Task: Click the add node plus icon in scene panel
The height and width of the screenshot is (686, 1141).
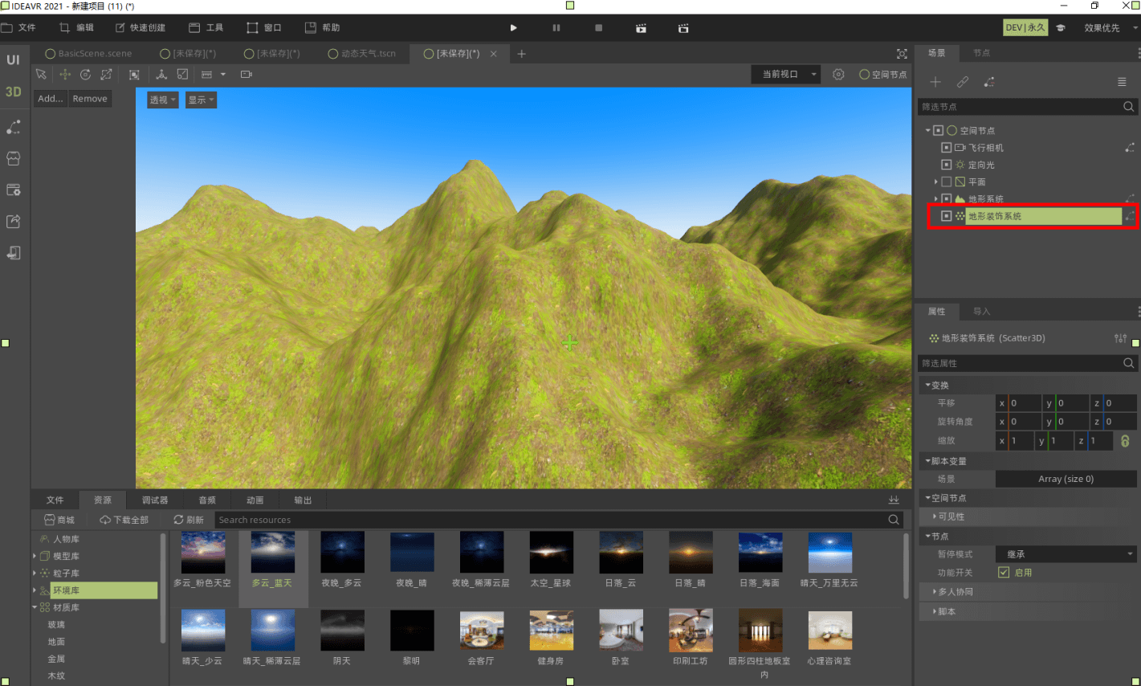Action: pyautogui.click(x=935, y=82)
